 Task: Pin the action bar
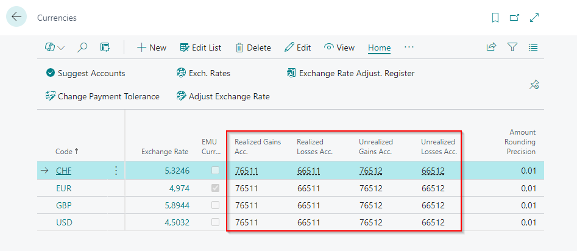click(534, 85)
